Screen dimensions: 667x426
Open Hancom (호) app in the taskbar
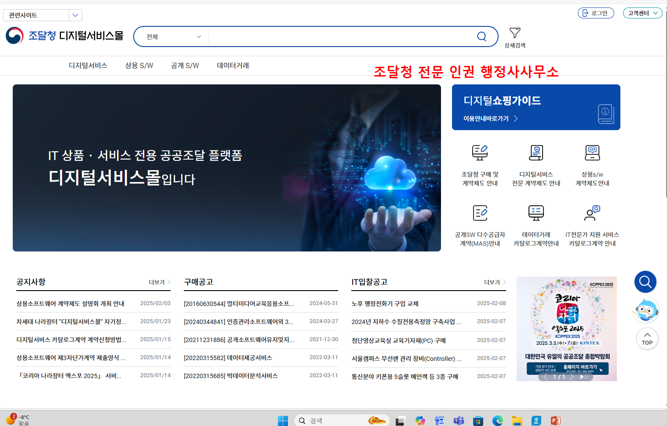click(536, 421)
